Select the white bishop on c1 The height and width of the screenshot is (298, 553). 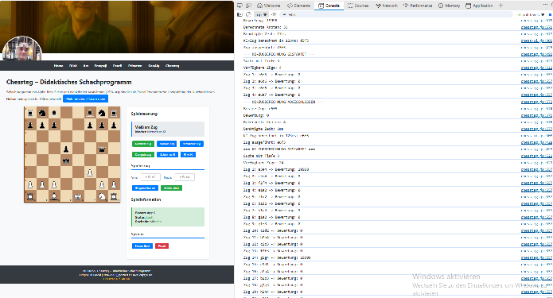[54, 196]
